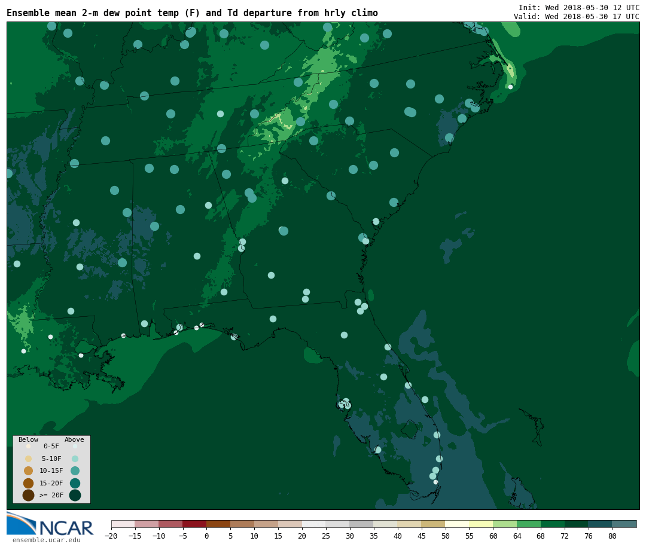This screenshot has height=547, width=646.
Task: Click the '-10' colorbar tick label
Action: tap(159, 536)
